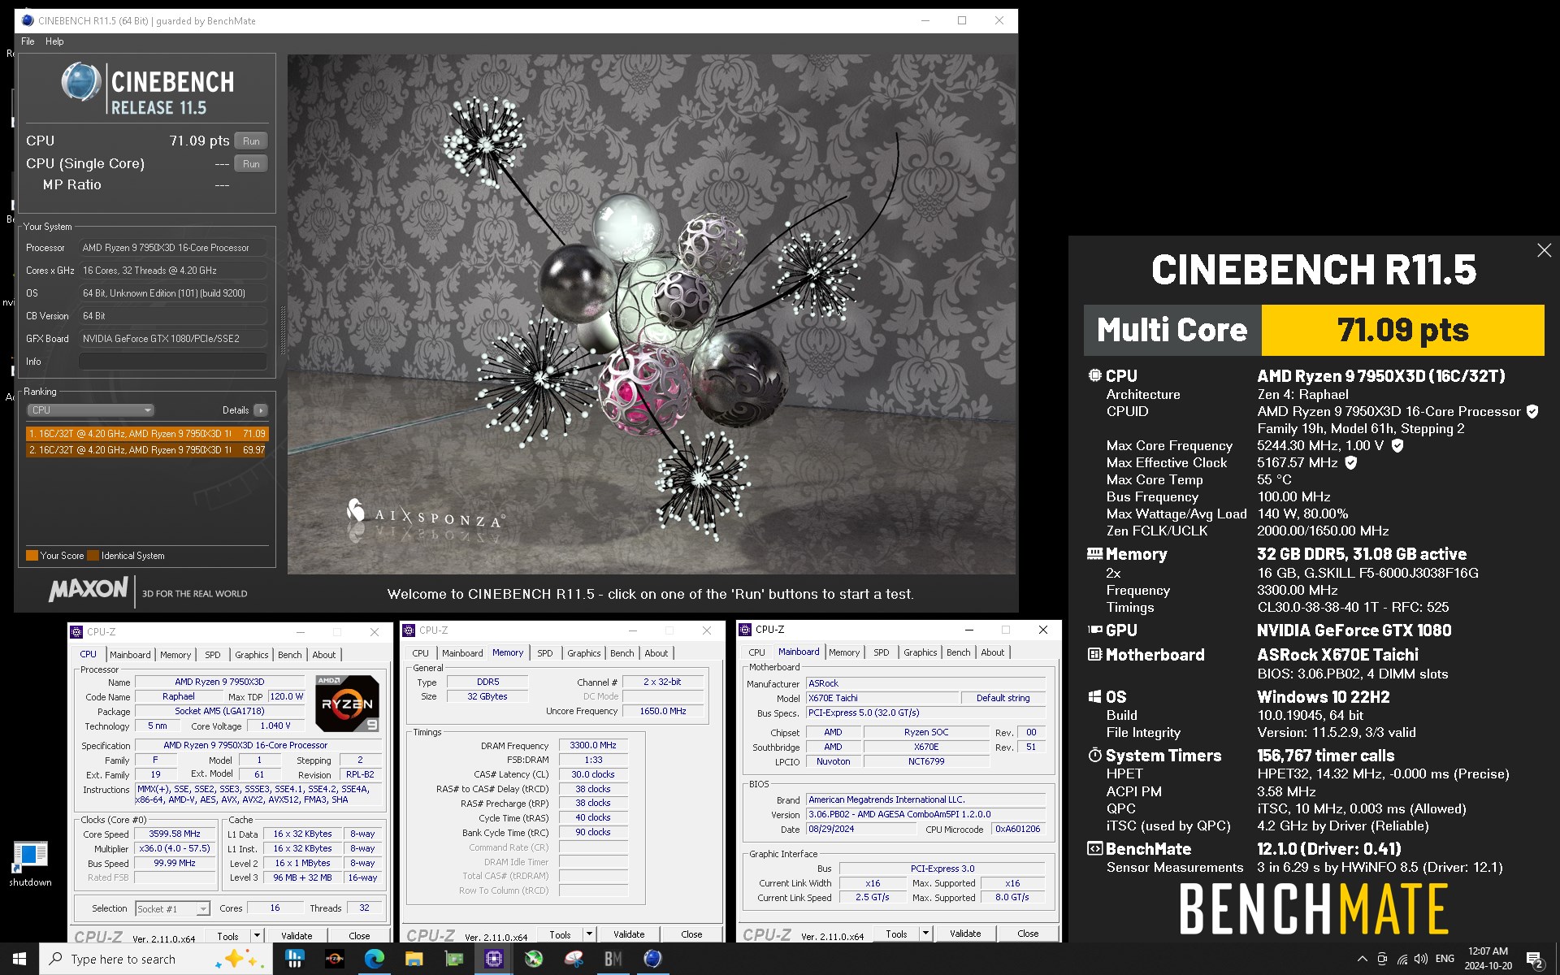The height and width of the screenshot is (975, 1560).
Task: Open the green GPU card taskbar icon
Action: pyautogui.click(x=453, y=959)
